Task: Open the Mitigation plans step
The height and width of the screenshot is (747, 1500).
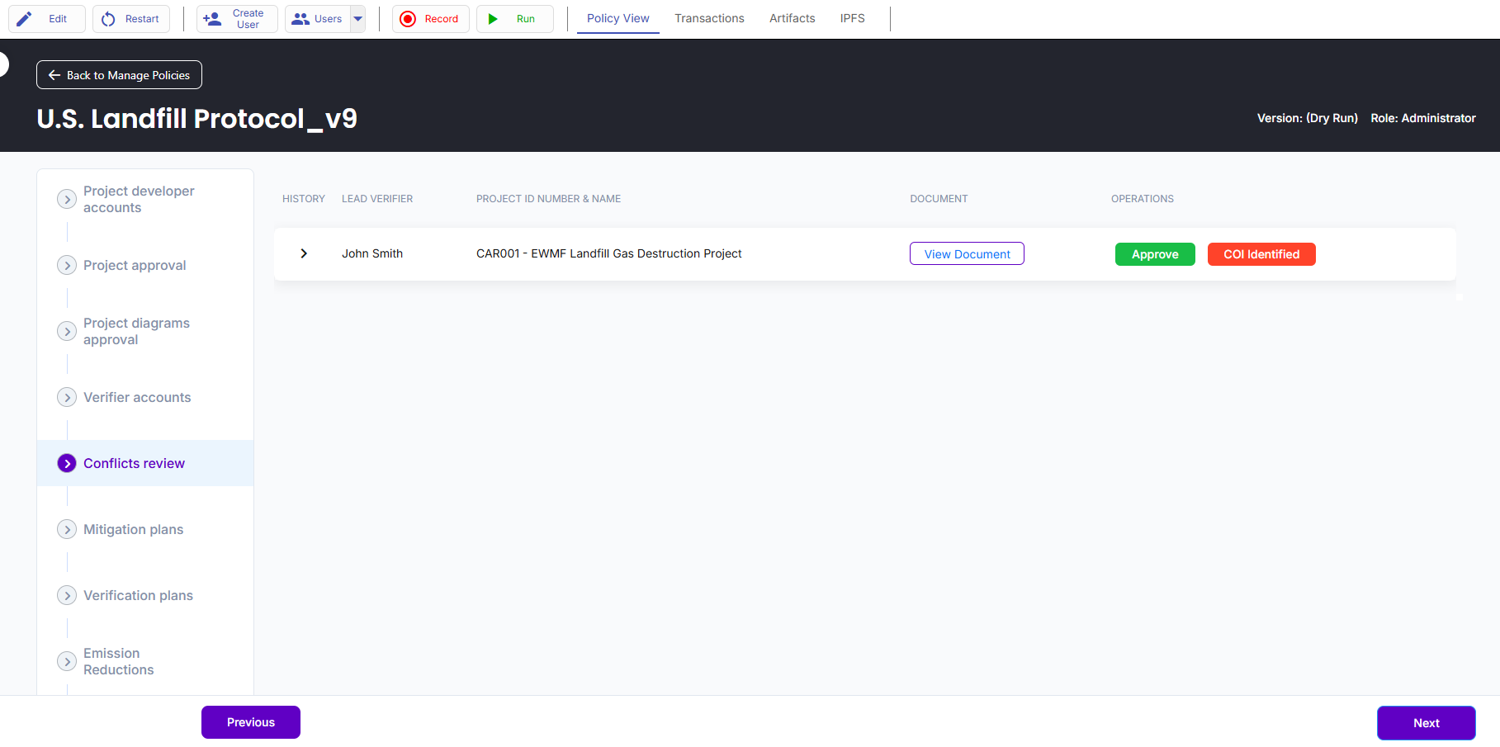Action: 133,529
